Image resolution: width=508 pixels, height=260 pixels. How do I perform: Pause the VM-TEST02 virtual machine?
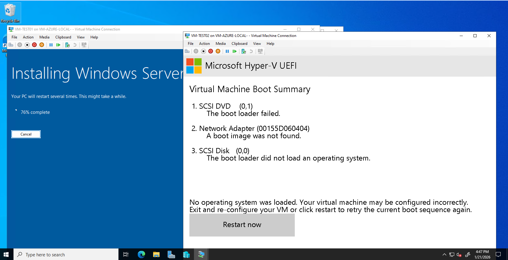[227, 51]
